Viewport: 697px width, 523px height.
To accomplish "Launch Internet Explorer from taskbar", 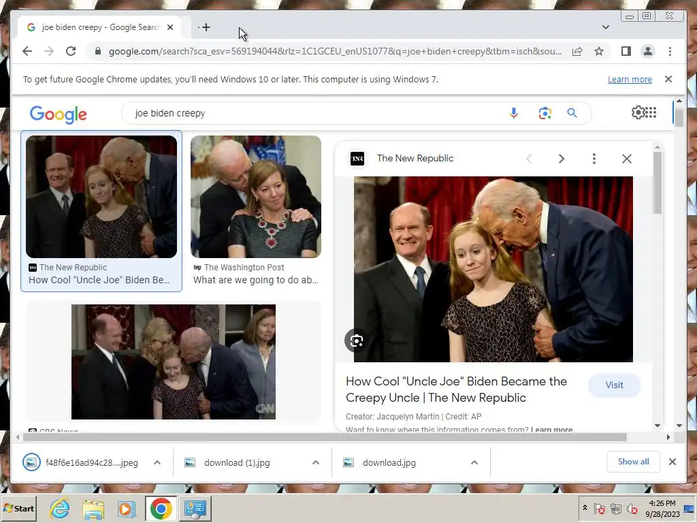I will 59,508.
